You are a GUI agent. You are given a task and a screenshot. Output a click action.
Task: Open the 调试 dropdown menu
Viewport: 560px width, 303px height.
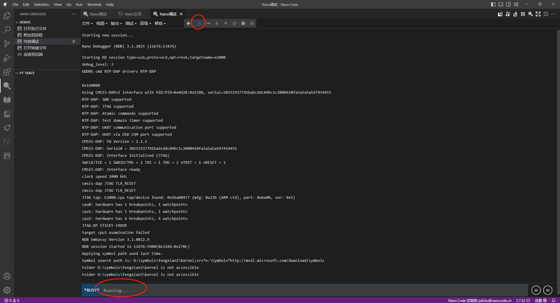[131, 23]
